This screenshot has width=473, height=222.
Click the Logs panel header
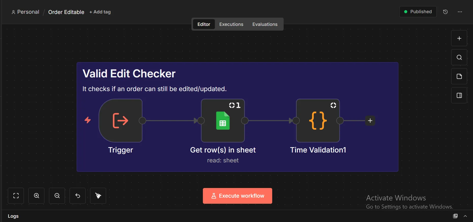pos(13,216)
